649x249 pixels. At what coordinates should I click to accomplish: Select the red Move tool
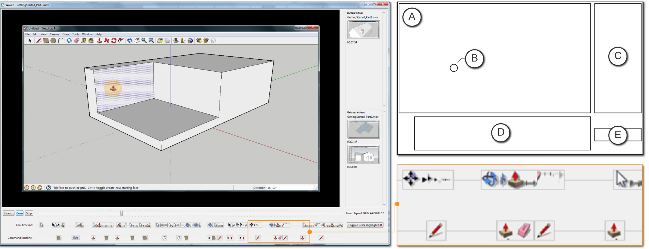107,41
